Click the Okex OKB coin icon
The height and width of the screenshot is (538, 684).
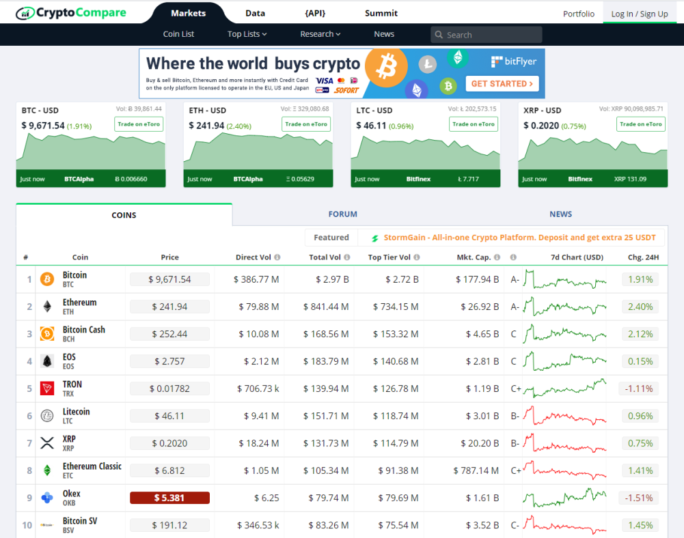47,498
